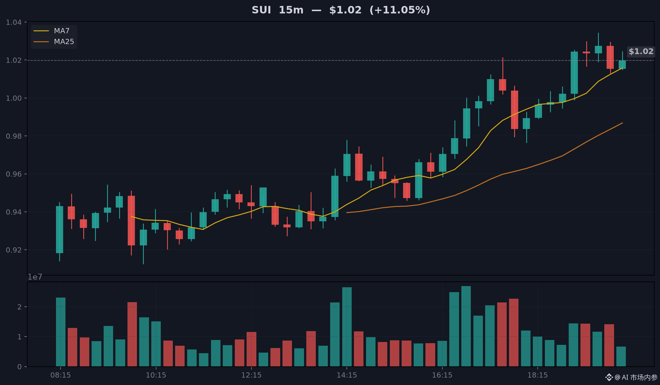Click the 1.00 price axis label

click(x=14, y=98)
